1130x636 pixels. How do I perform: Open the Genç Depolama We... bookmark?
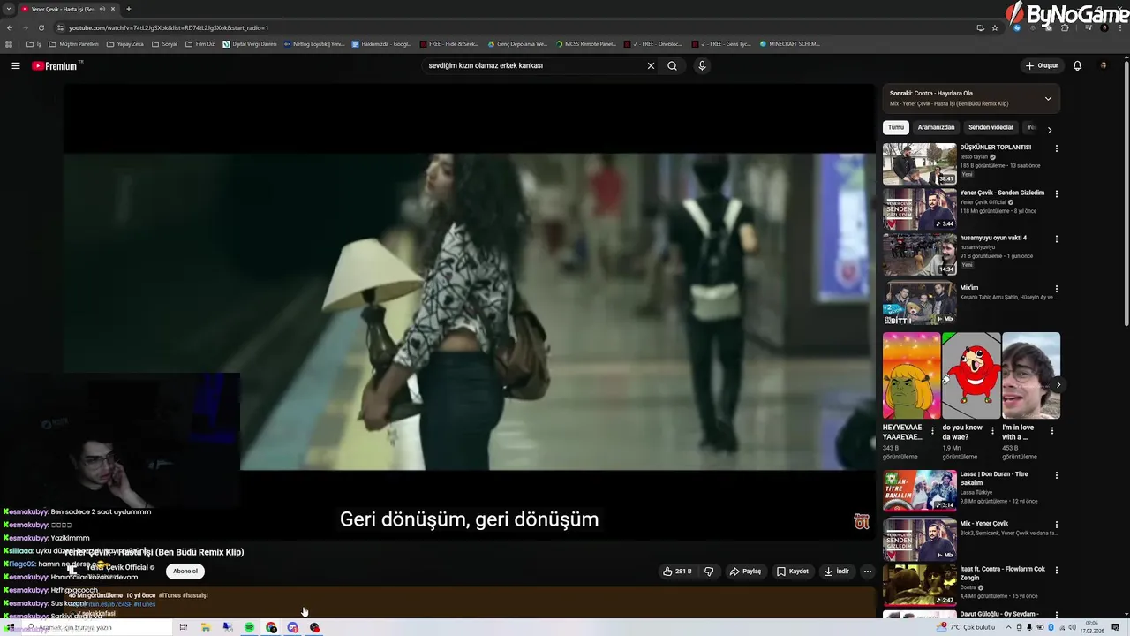coord(517,43)
